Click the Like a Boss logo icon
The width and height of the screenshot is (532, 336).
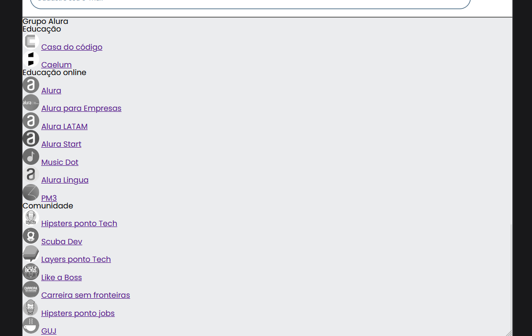pyautogui.click(x=31, y=272)
